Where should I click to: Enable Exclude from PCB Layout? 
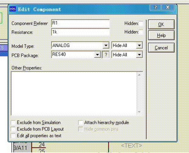point(13,129)
